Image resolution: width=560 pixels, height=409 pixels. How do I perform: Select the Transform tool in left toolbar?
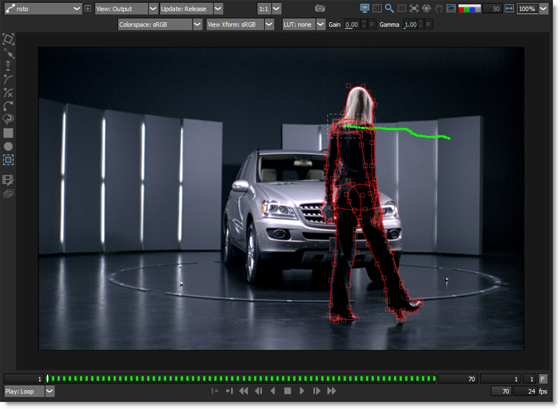(8, 39)
